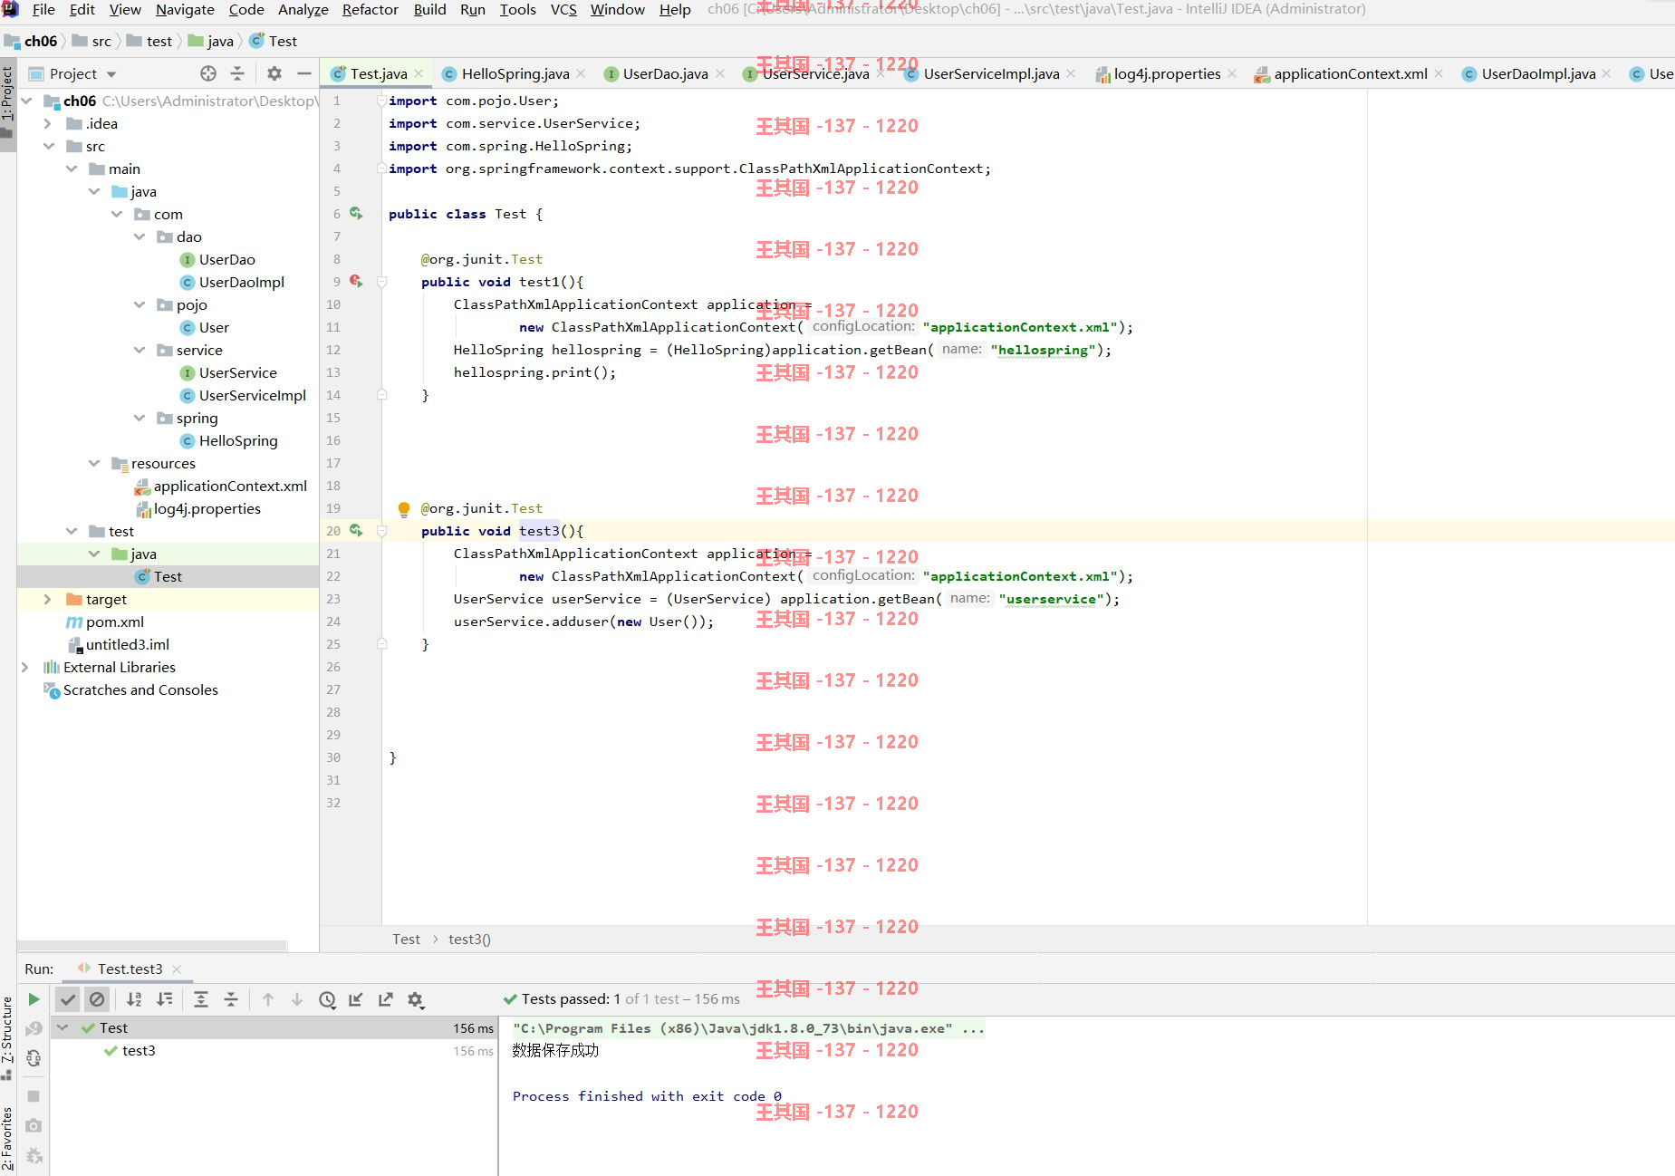Open the VCS menu
Viewport: 1675px width, 1176px height.
pyautogui.click(x=563, y=9)
